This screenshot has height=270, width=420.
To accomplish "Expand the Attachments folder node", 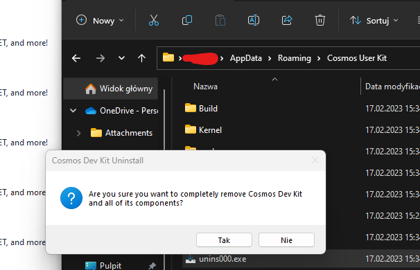I will point(78,133).
